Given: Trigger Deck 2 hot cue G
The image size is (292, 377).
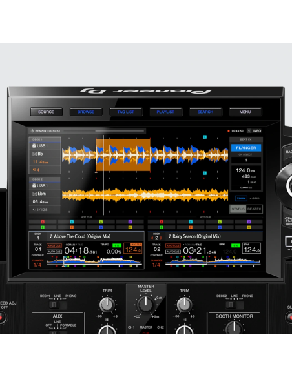Looking at the screenshot, I should pos(220,227).
